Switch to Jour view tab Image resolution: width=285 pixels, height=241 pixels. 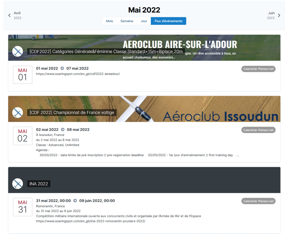(144, 21)
